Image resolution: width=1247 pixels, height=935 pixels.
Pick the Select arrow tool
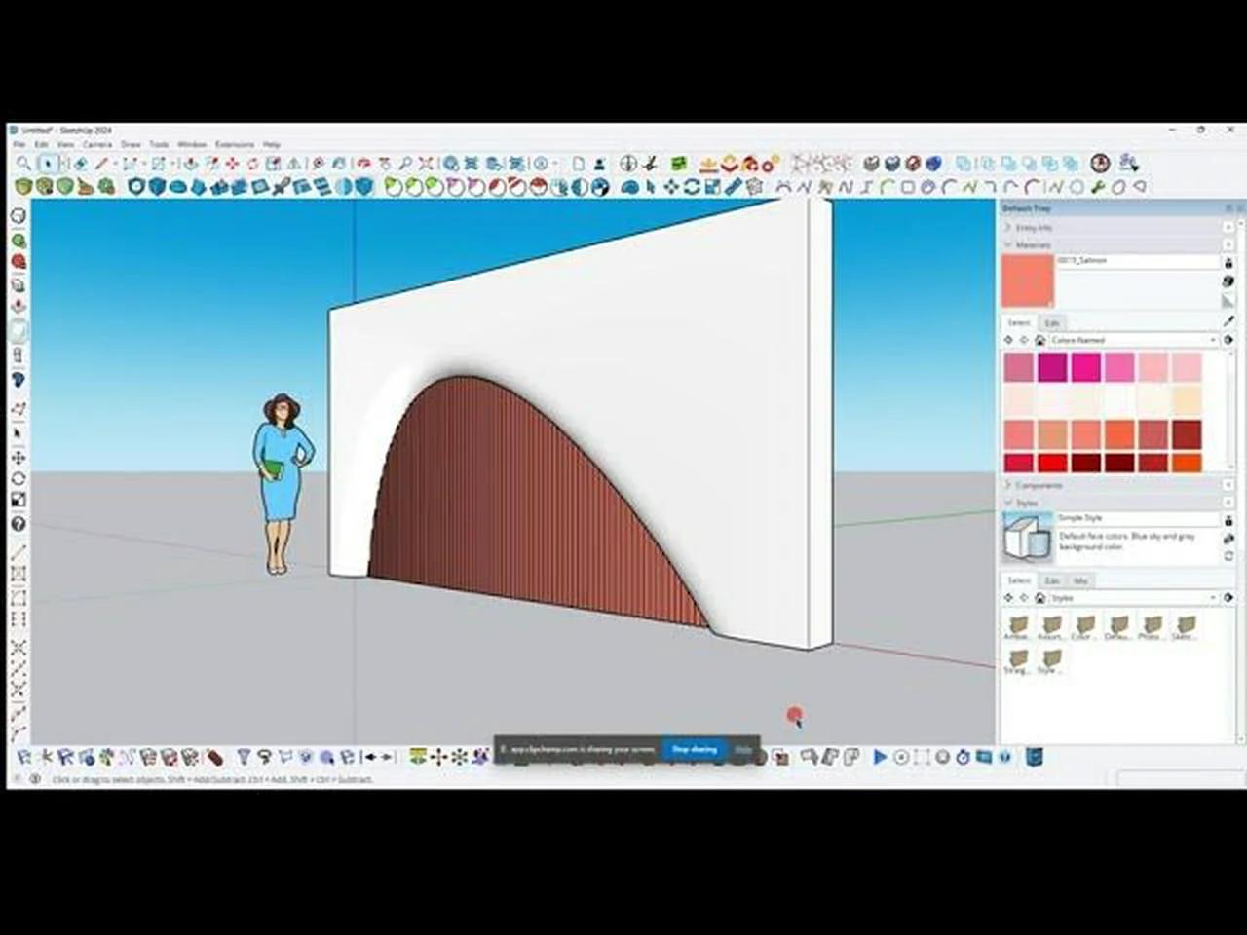tap(48, 163)
